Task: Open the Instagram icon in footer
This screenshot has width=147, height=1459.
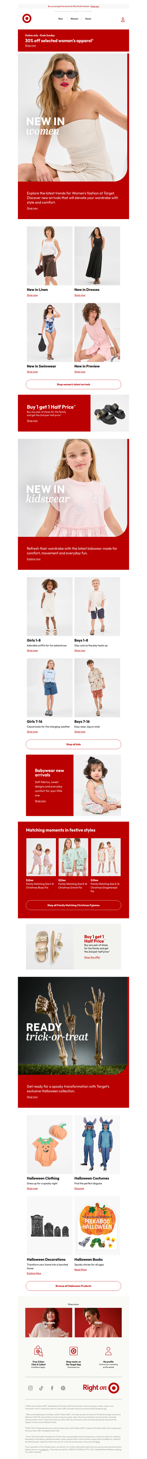Action: (x=31, y=1388)
